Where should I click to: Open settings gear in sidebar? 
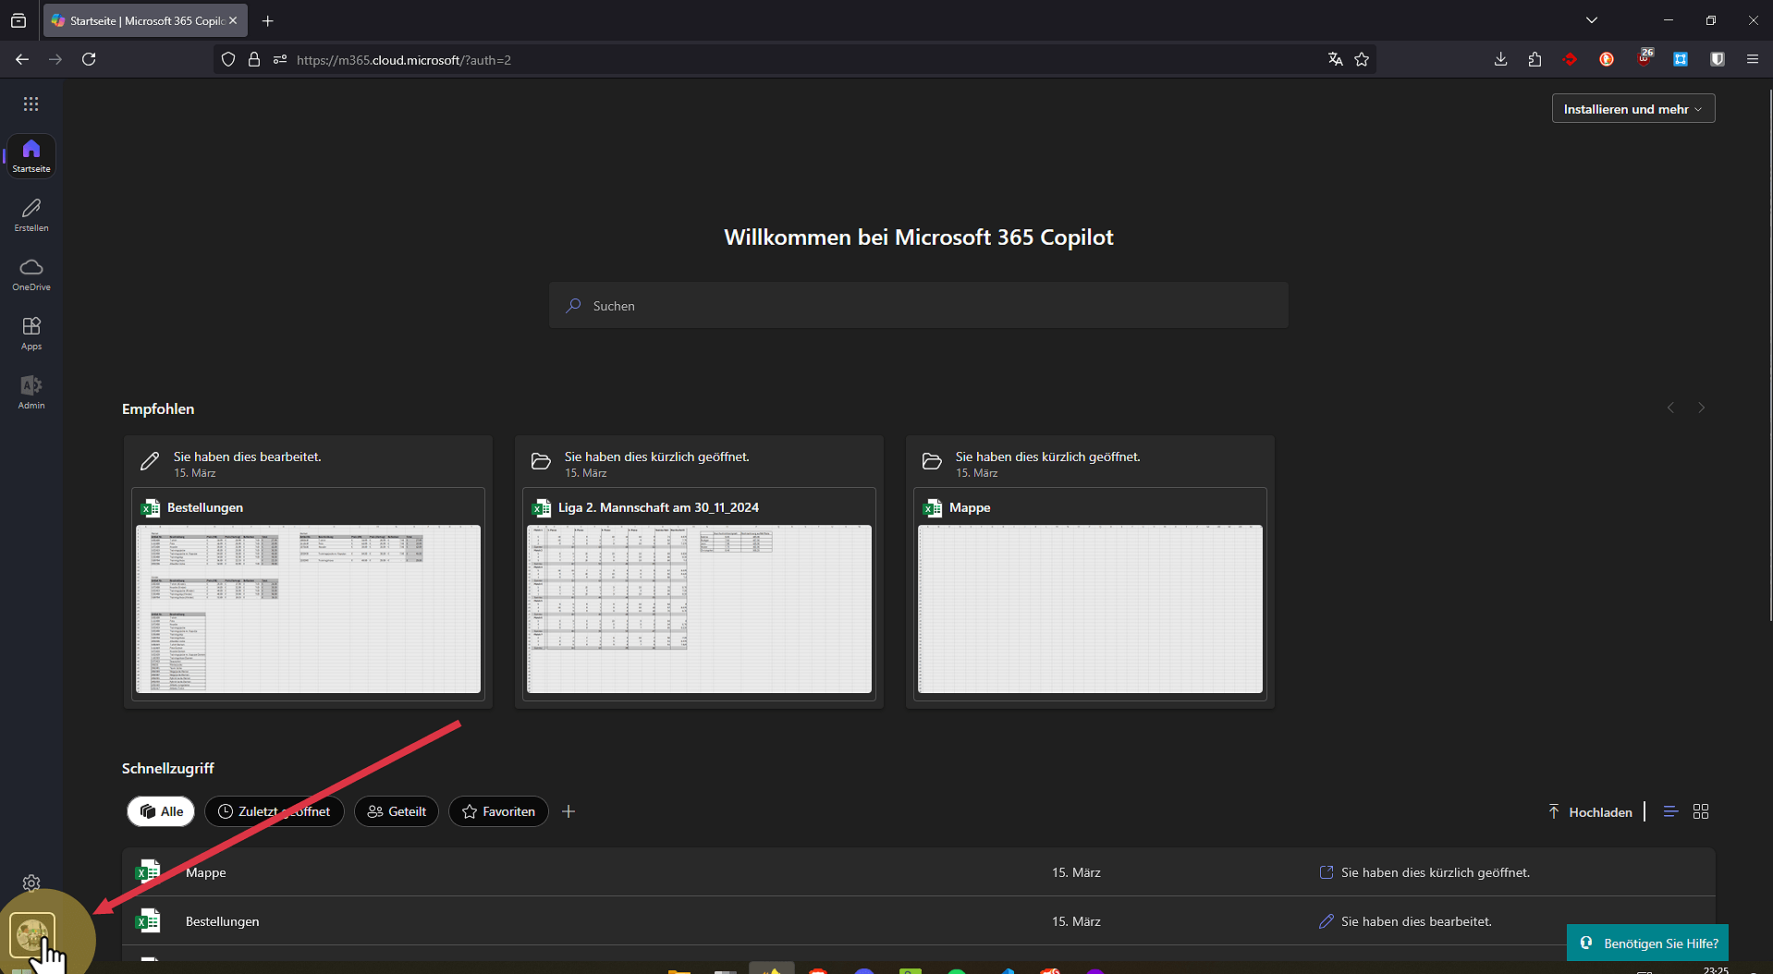coord(31,883)
